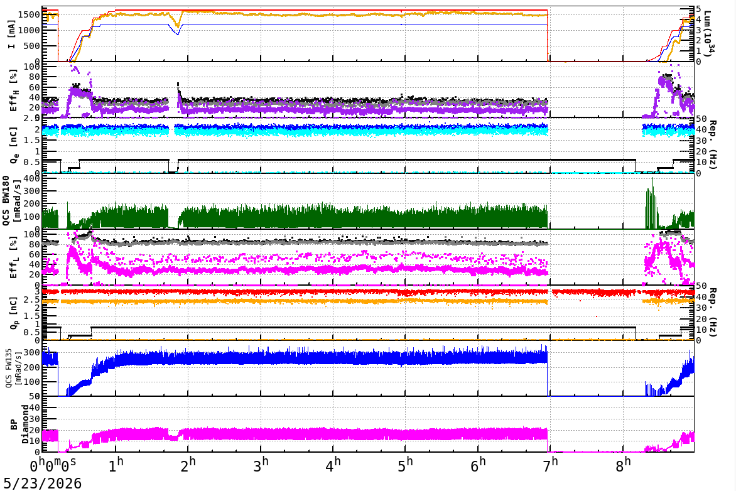Click the "1000" tick in I [mA] panel
736x491 pixels.
tap(29, 30)
